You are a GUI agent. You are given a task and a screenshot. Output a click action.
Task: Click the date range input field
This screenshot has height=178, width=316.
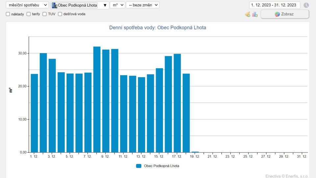[x=275, y=5]
